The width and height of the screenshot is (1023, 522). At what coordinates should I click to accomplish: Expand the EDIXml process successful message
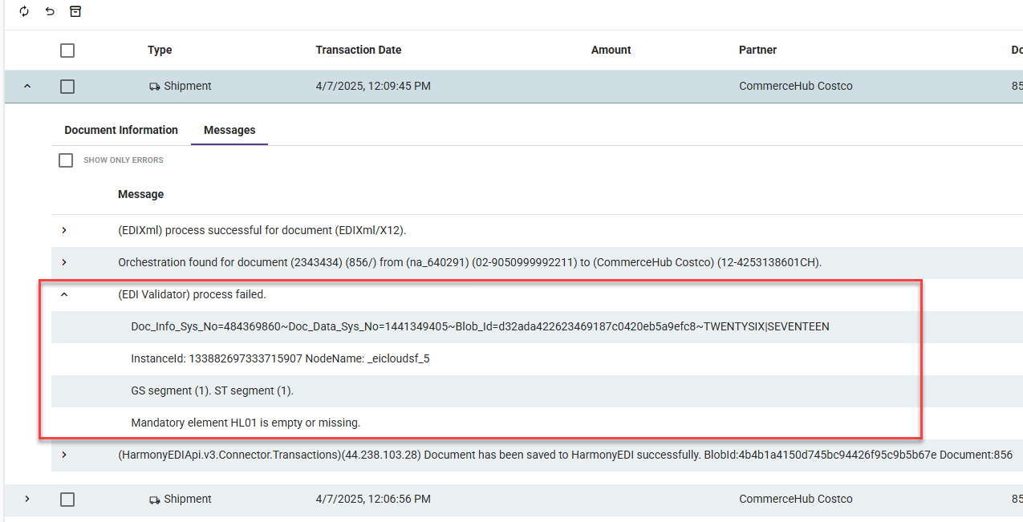point(64,230)
